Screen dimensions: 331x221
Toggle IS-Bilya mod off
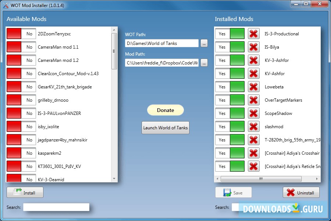tap(229, 47)
